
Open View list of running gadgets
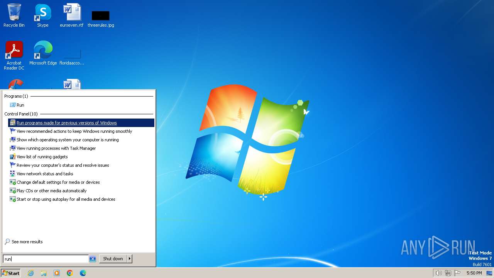point(81,157)
